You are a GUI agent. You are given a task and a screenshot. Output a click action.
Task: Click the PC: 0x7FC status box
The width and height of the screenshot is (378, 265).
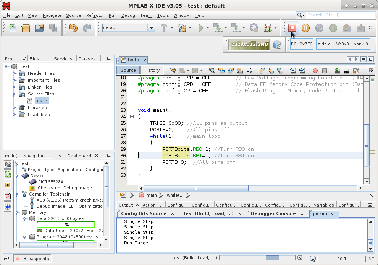click(x=302, y=44)
